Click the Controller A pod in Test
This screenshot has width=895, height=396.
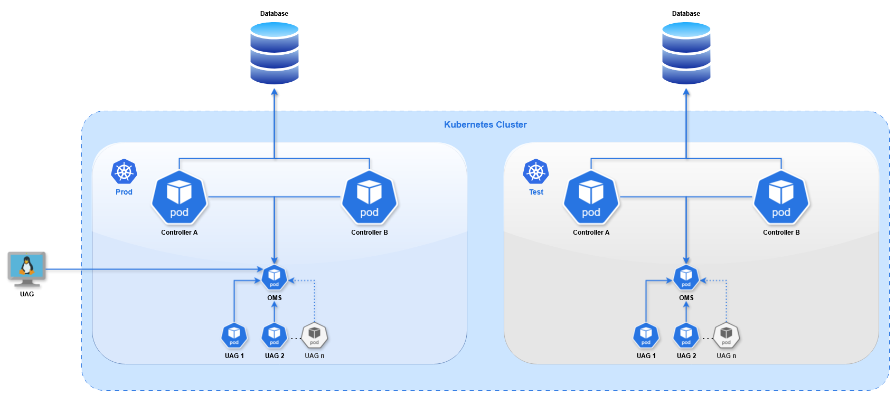591,198
